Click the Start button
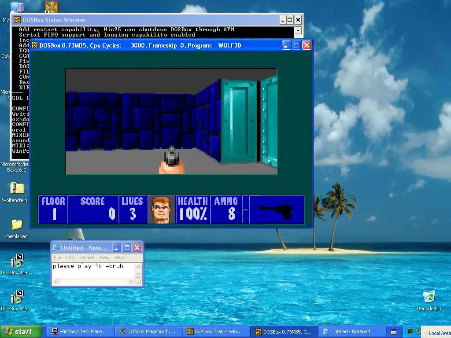 (21, 332)
